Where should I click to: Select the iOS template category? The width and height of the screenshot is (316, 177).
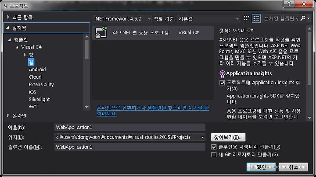click(32, 92)
